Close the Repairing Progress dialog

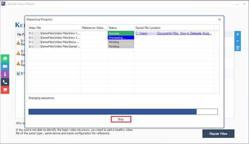click(220, 19)
